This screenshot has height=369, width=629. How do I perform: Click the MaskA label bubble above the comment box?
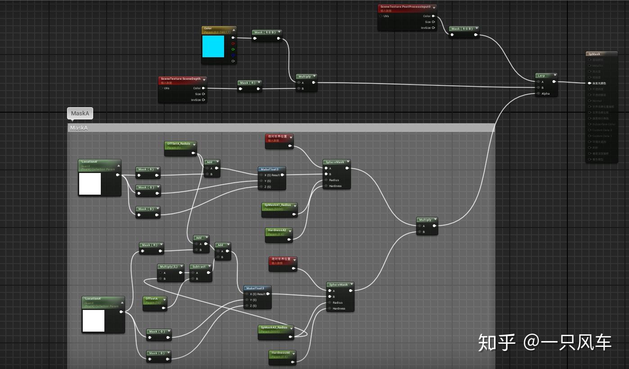(x=80, y=114)
